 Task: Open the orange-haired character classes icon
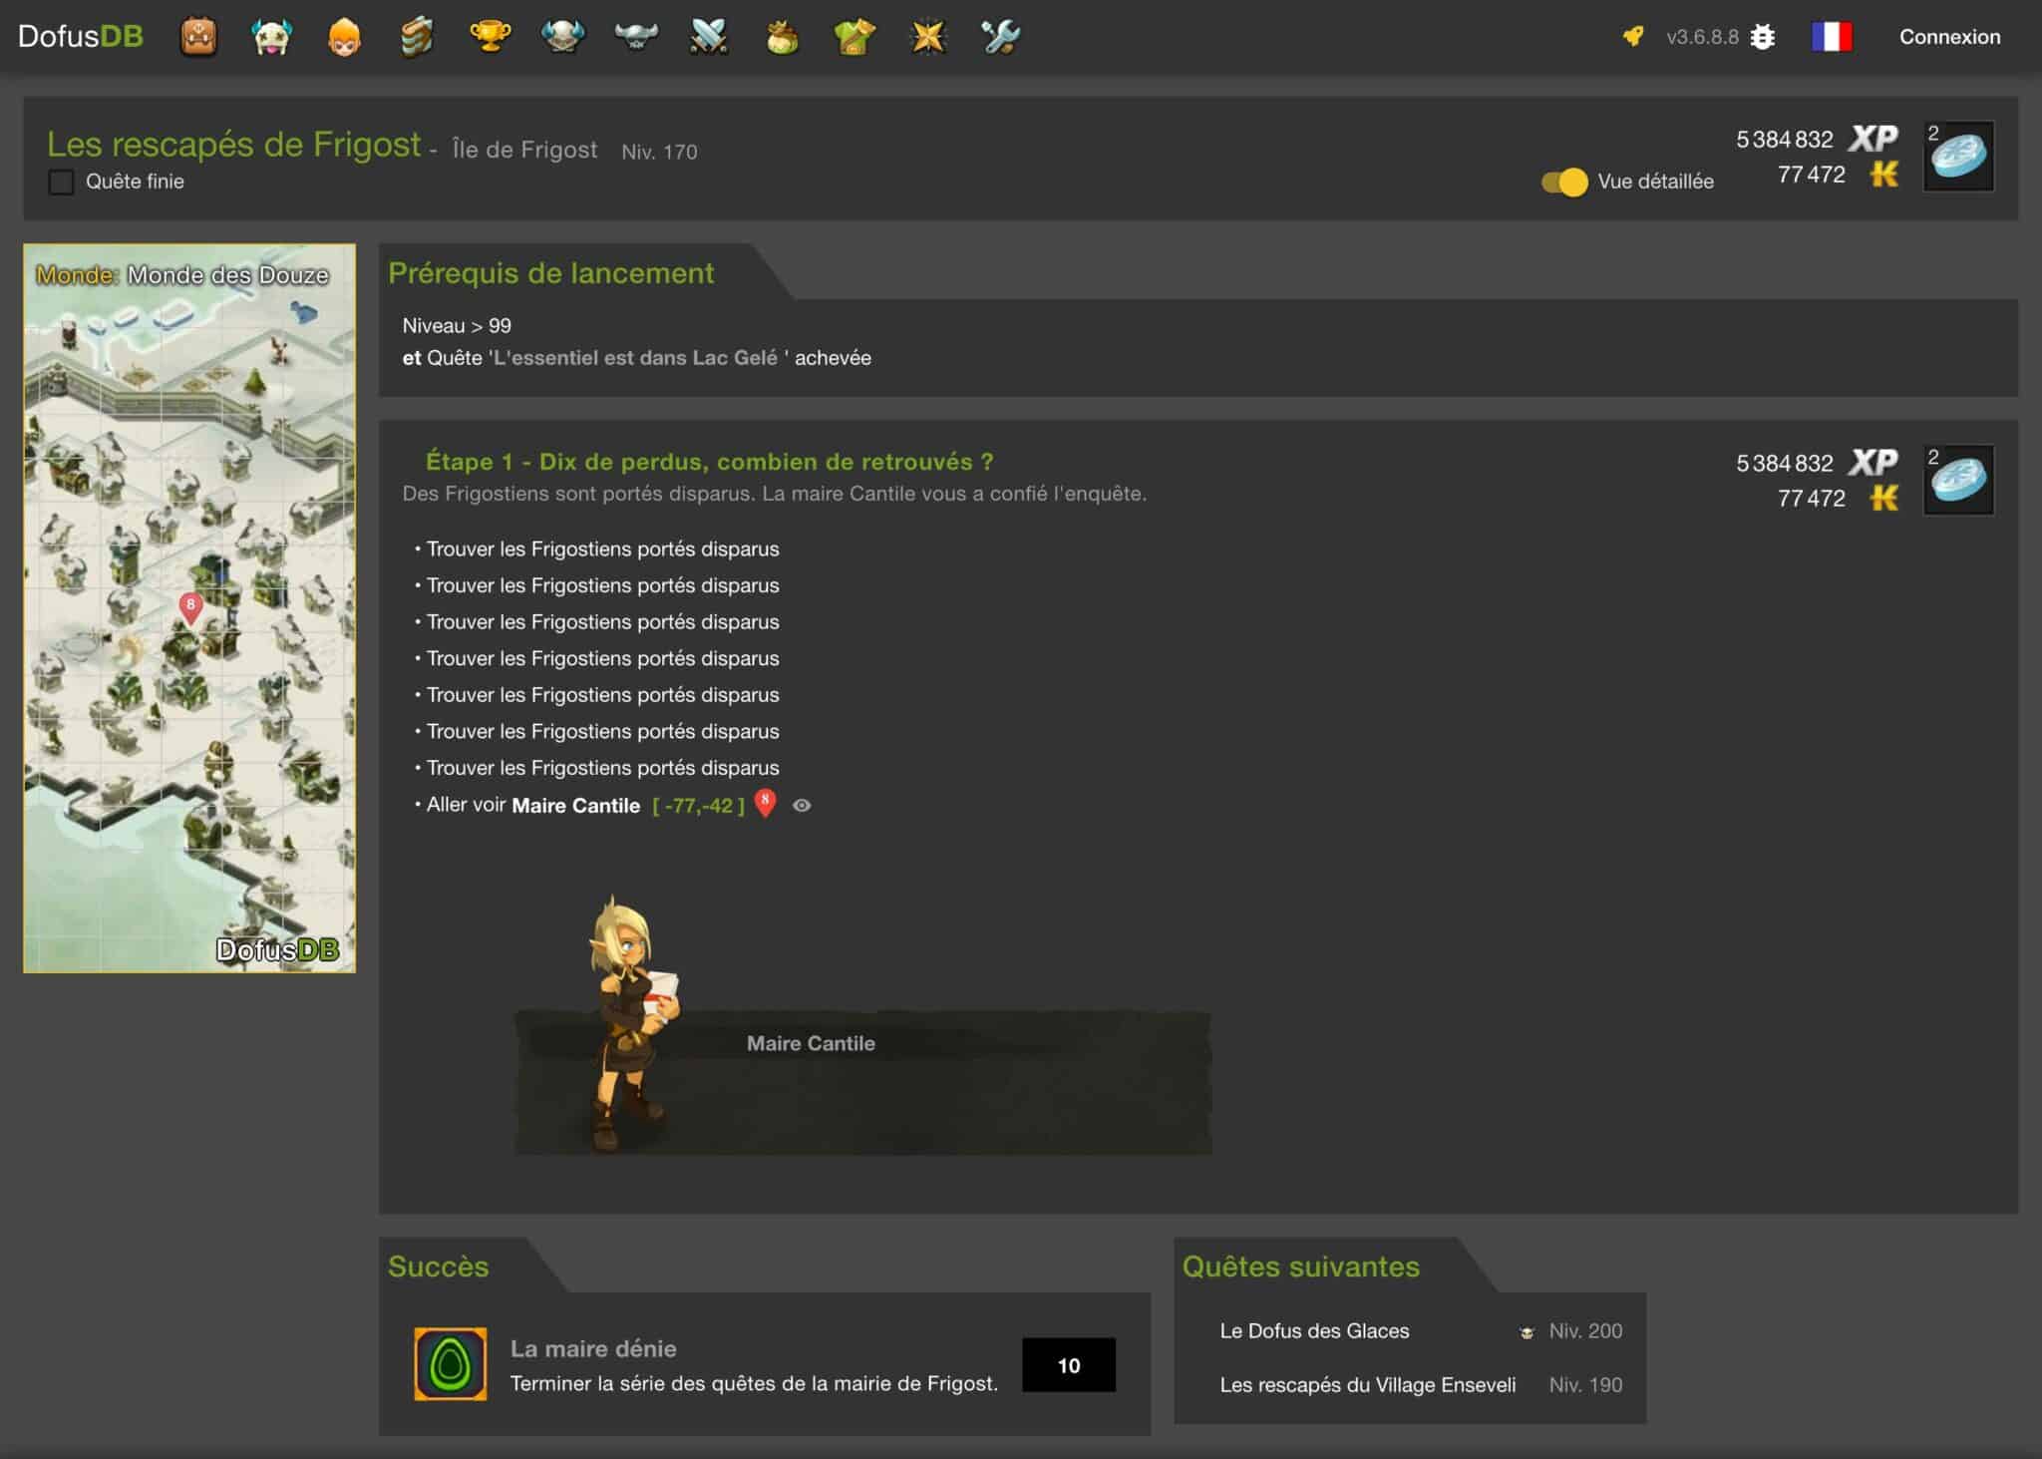pos(344,37)
